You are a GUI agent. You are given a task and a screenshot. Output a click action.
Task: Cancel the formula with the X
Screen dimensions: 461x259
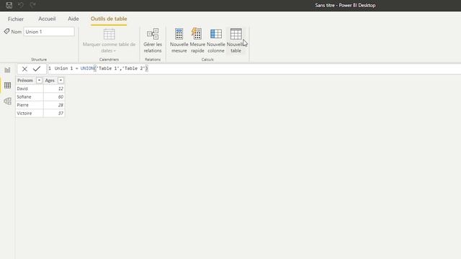tap(24, 69)
